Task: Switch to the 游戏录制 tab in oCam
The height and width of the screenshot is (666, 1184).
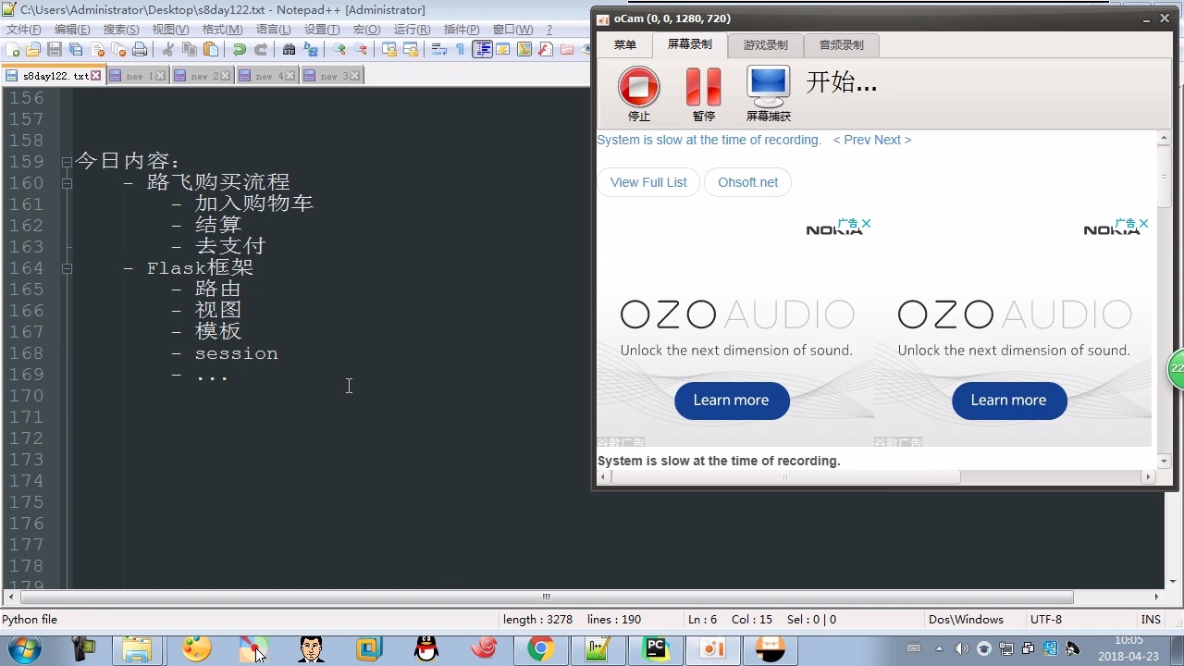Action: tap(765, 44)
